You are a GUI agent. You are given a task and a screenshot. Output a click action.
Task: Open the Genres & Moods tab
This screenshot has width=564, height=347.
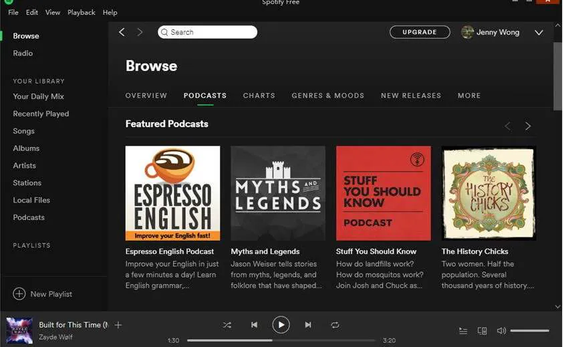click(x=327, y=96)
